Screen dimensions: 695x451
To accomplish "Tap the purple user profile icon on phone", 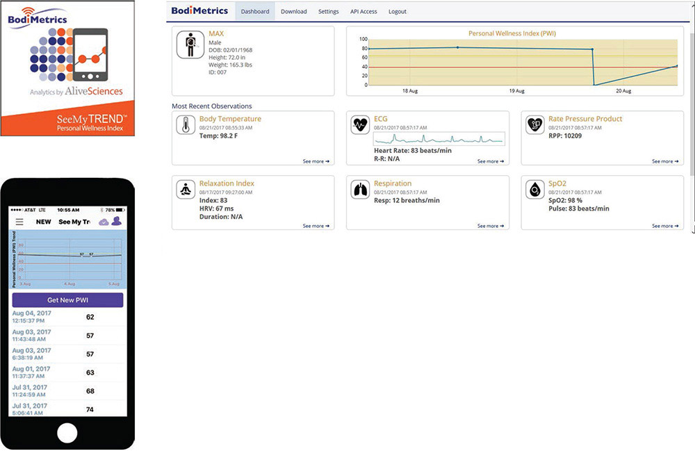I will tap(117, 222).
